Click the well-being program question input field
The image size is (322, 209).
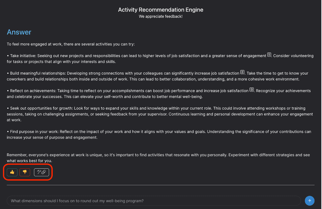click(x=154, y=201)
